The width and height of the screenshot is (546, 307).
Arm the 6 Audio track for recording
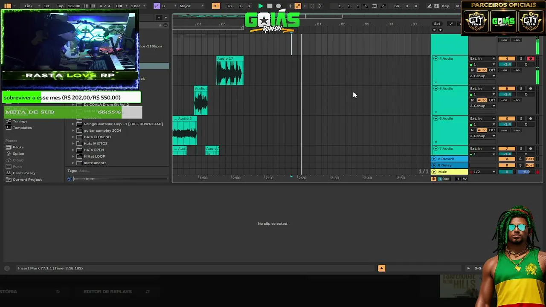531,119
